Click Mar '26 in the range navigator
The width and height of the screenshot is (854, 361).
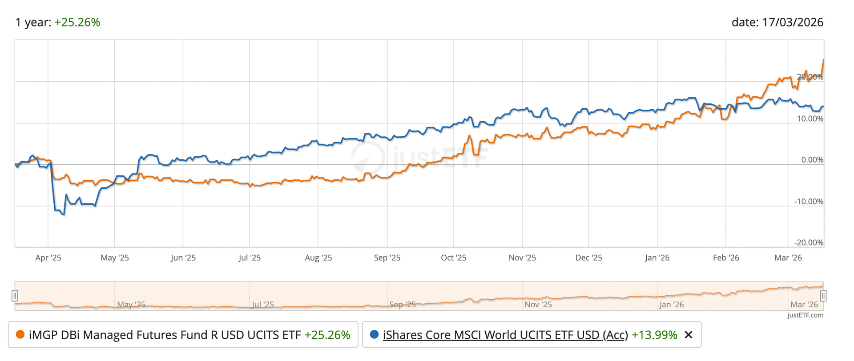click(804, 305)
